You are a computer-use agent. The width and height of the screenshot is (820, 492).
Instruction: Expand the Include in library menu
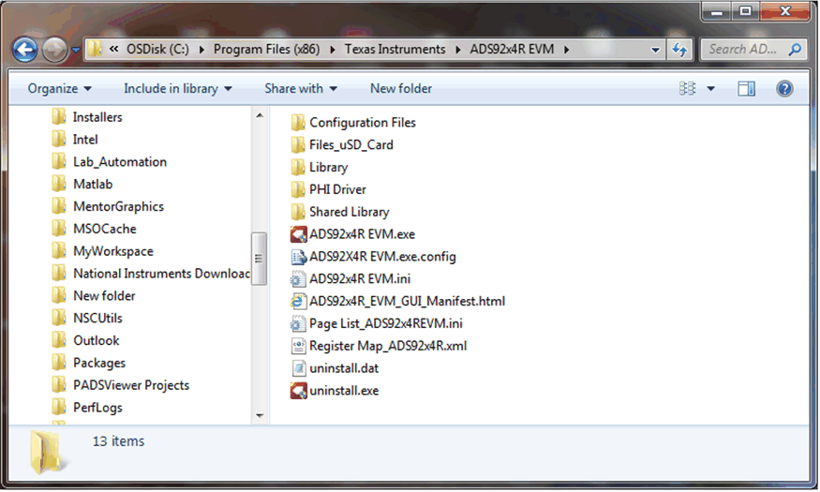coord(177,89)
